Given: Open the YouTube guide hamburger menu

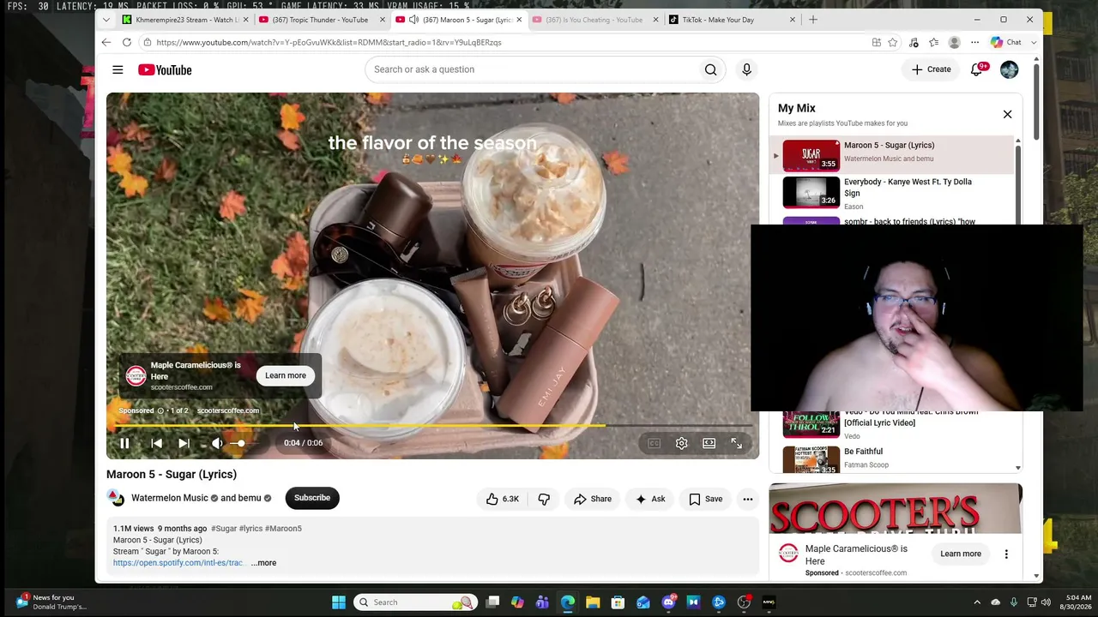Looking at the screenshot, I should pos(118,69).
